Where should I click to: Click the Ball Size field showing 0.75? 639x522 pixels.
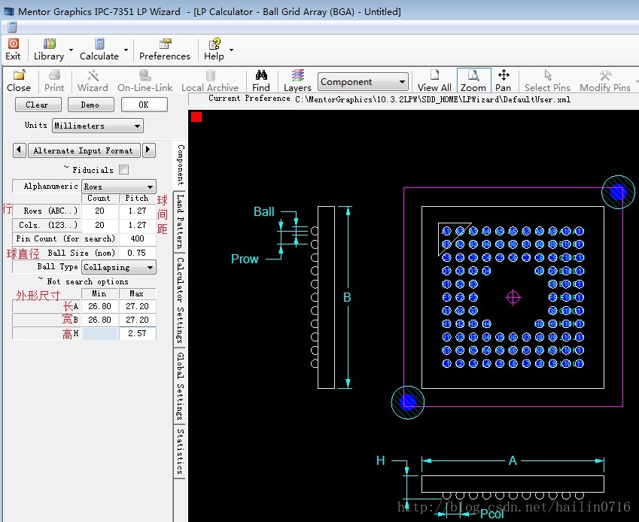[x=137, y=253]
